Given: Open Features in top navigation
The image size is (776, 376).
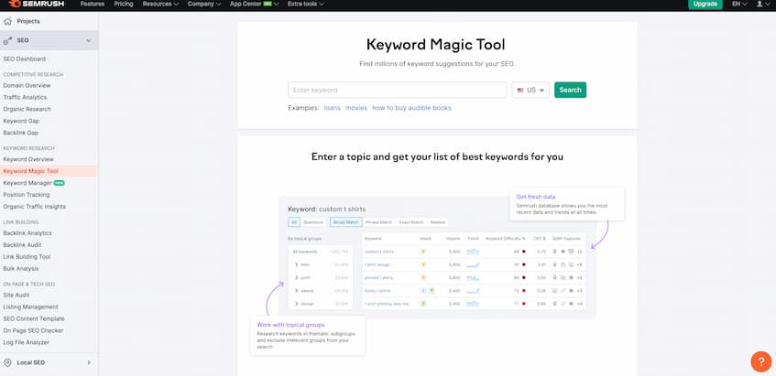Looking at the screenshot, I should [93, 4].
